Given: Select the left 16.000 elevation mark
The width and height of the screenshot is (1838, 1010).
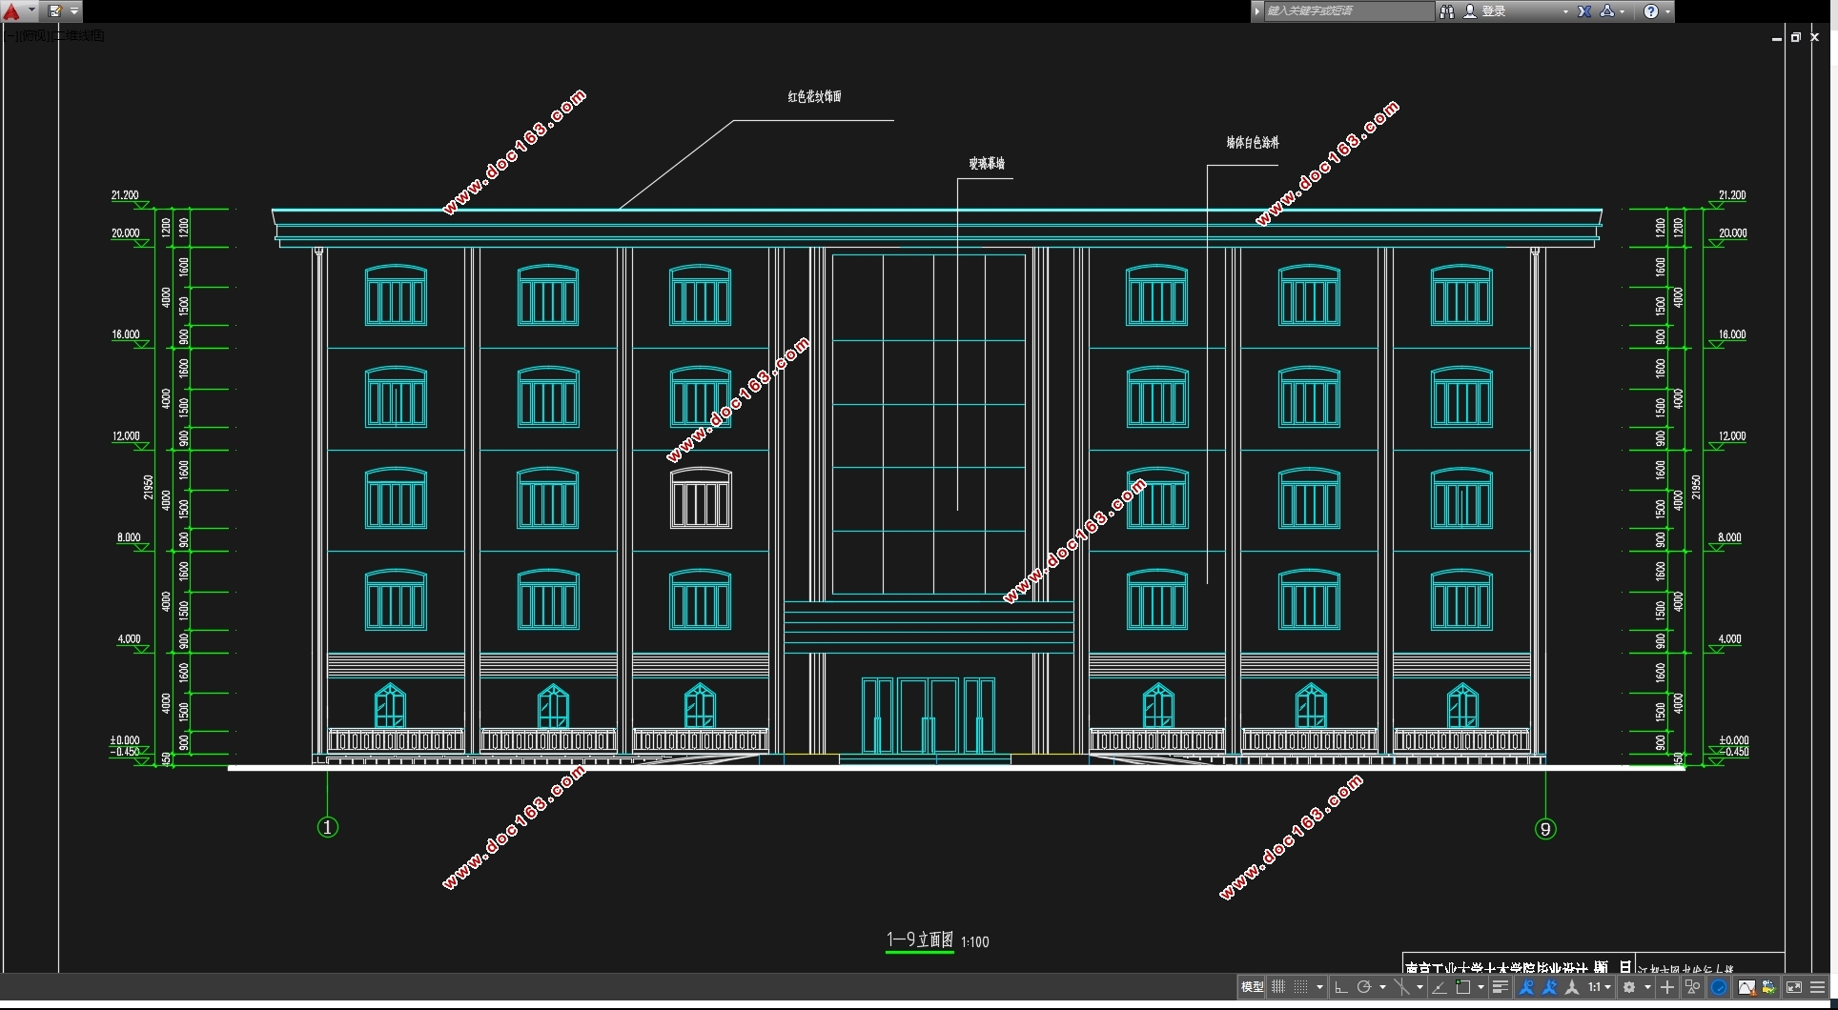Looking at the screenshot, I should (x=125, y=334).
